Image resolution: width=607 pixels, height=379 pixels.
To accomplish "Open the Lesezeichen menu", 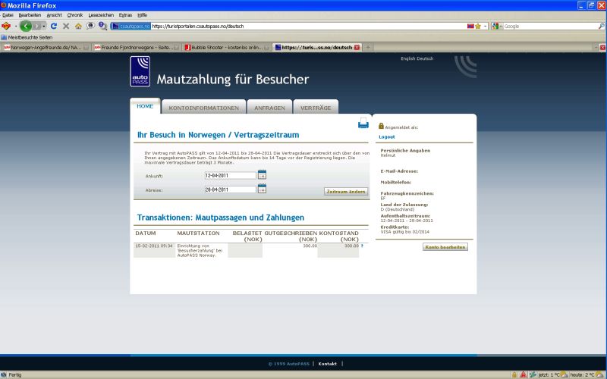I will pyautogui.click(x=99, y=14).
